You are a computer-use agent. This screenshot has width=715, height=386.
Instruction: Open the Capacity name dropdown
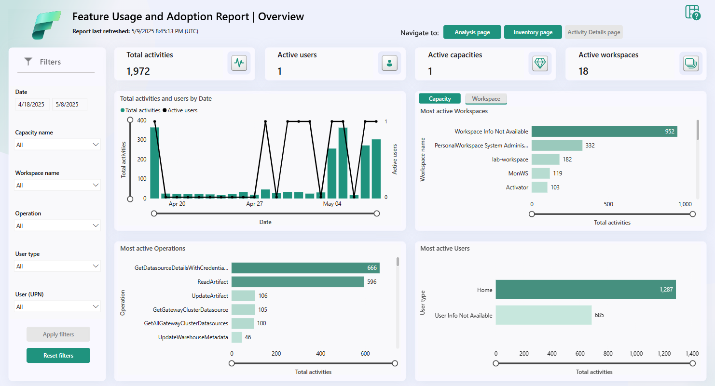pyautogui.click(x=57, y=144)
